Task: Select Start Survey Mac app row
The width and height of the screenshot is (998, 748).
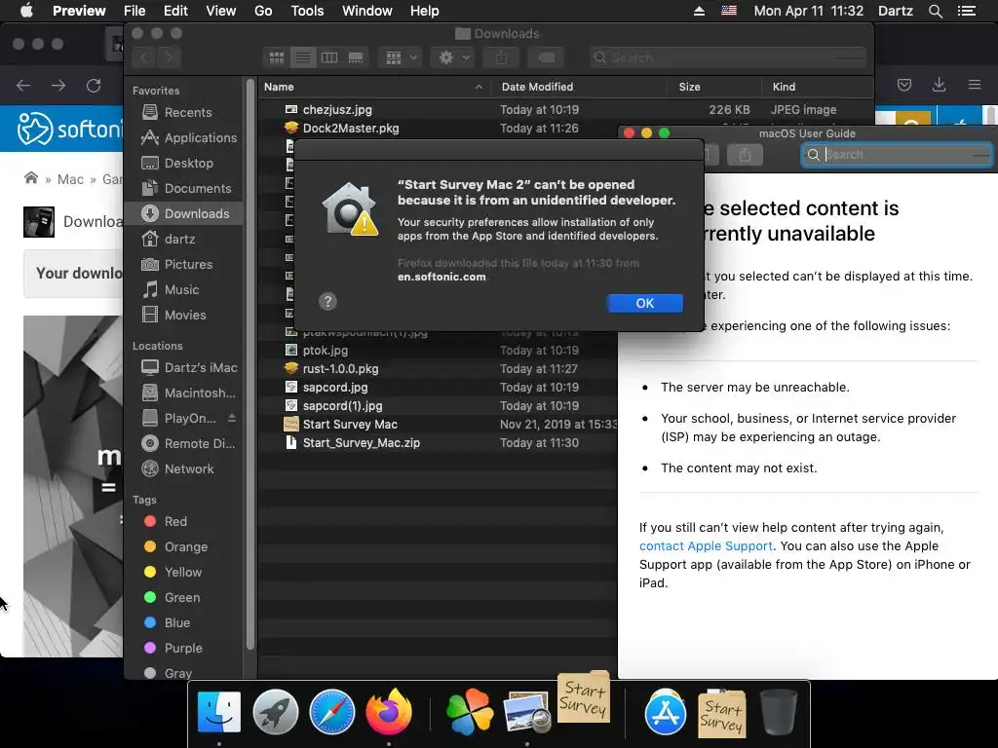Action: coord(438,425)
